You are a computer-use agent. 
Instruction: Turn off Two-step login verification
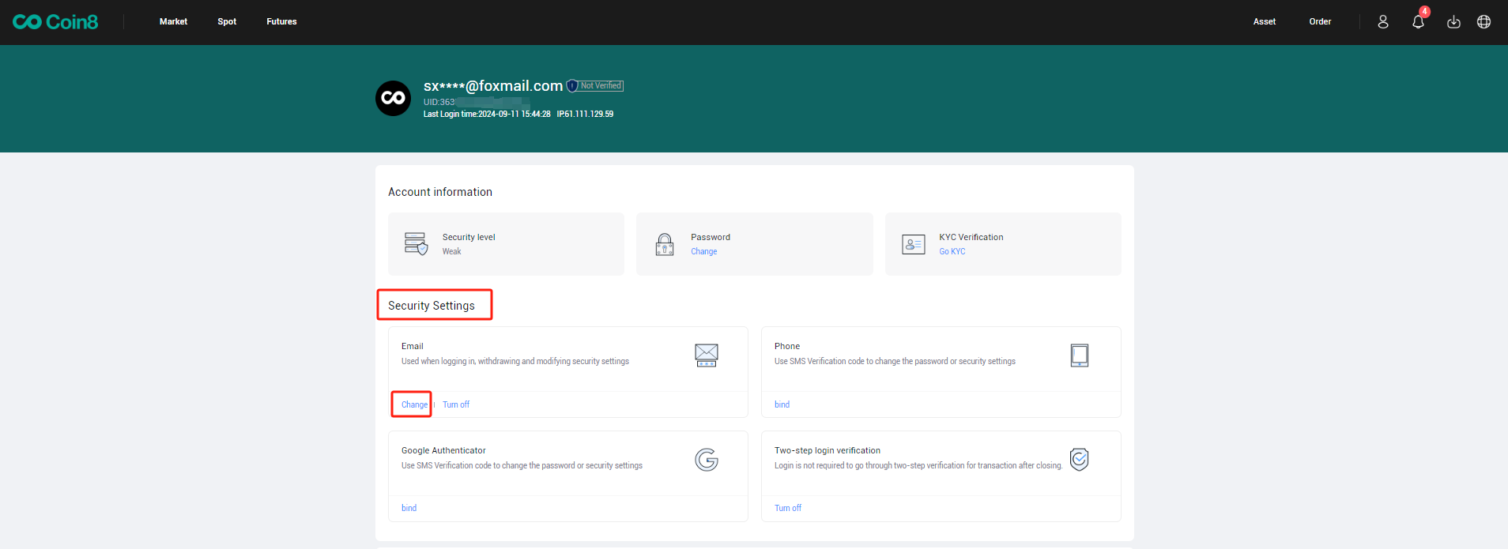click(787, 508)
